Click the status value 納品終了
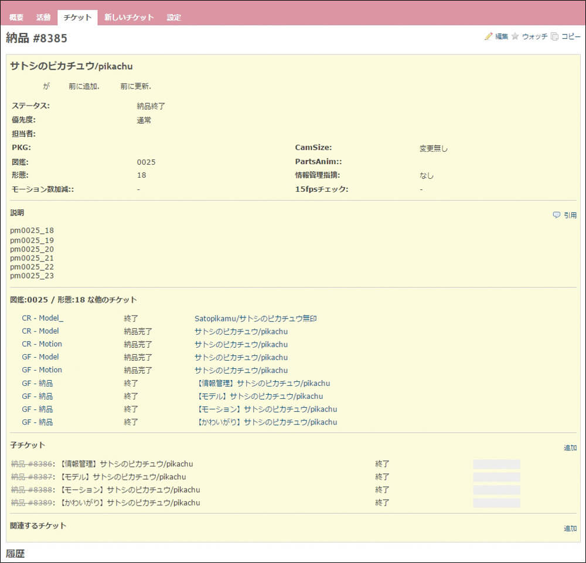 coord(151,106)
